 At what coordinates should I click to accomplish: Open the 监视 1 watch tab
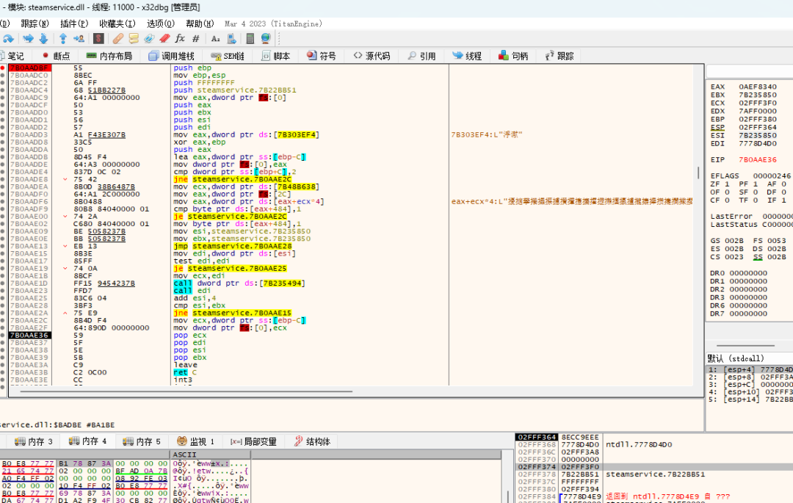click(196, 441)
